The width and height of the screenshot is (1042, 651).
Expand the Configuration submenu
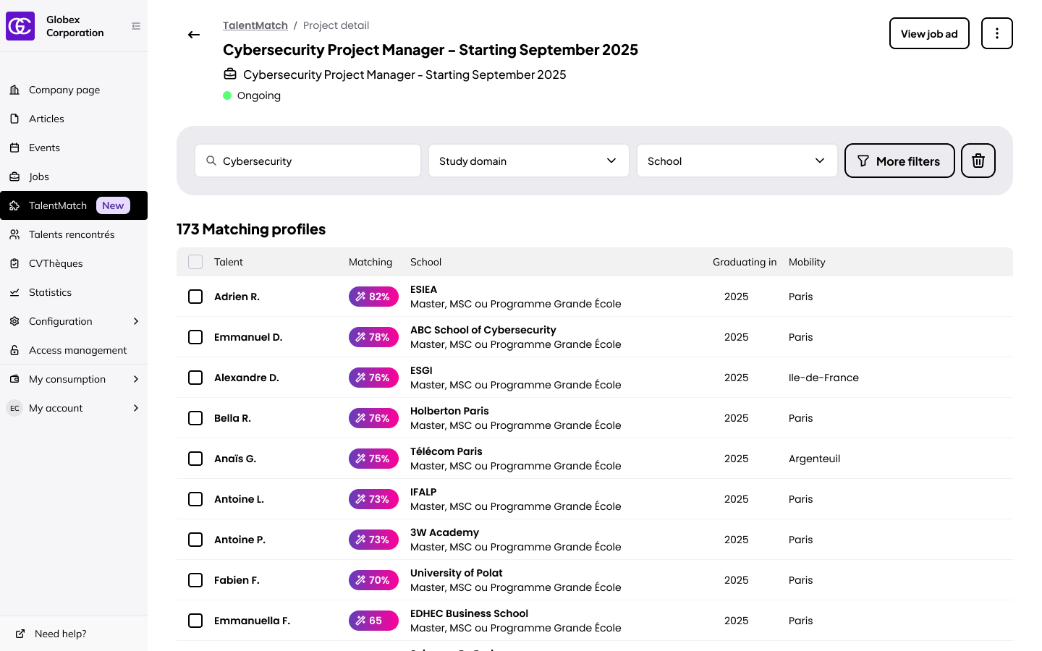[x=135, y=321]
